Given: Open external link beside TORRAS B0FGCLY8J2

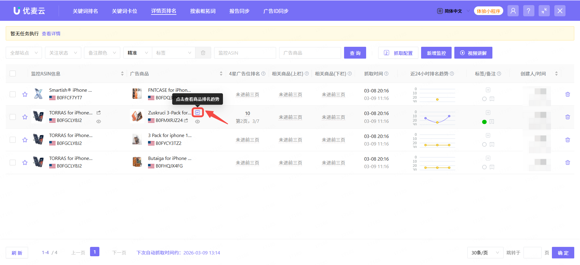Looking at the screenshot, I should 98,113.
